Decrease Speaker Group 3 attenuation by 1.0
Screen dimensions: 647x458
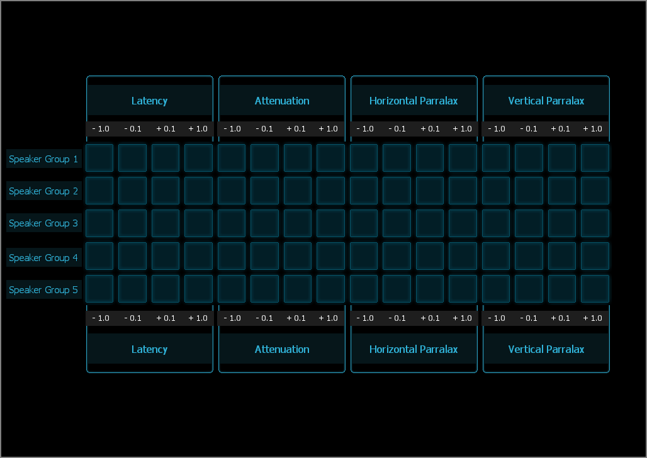232,223
